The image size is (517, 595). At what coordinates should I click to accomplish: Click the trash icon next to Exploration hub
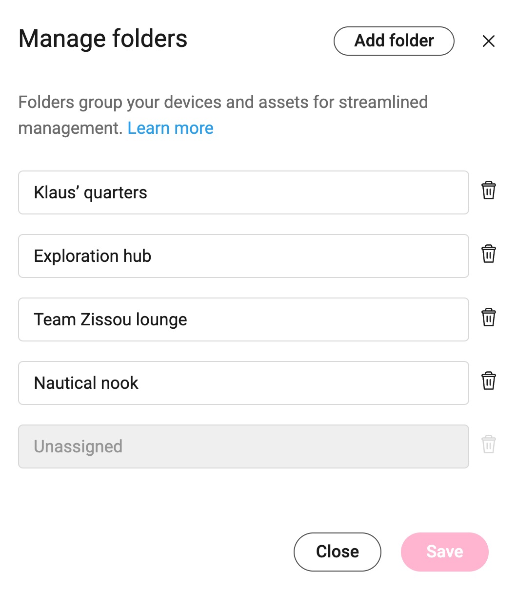488,255
